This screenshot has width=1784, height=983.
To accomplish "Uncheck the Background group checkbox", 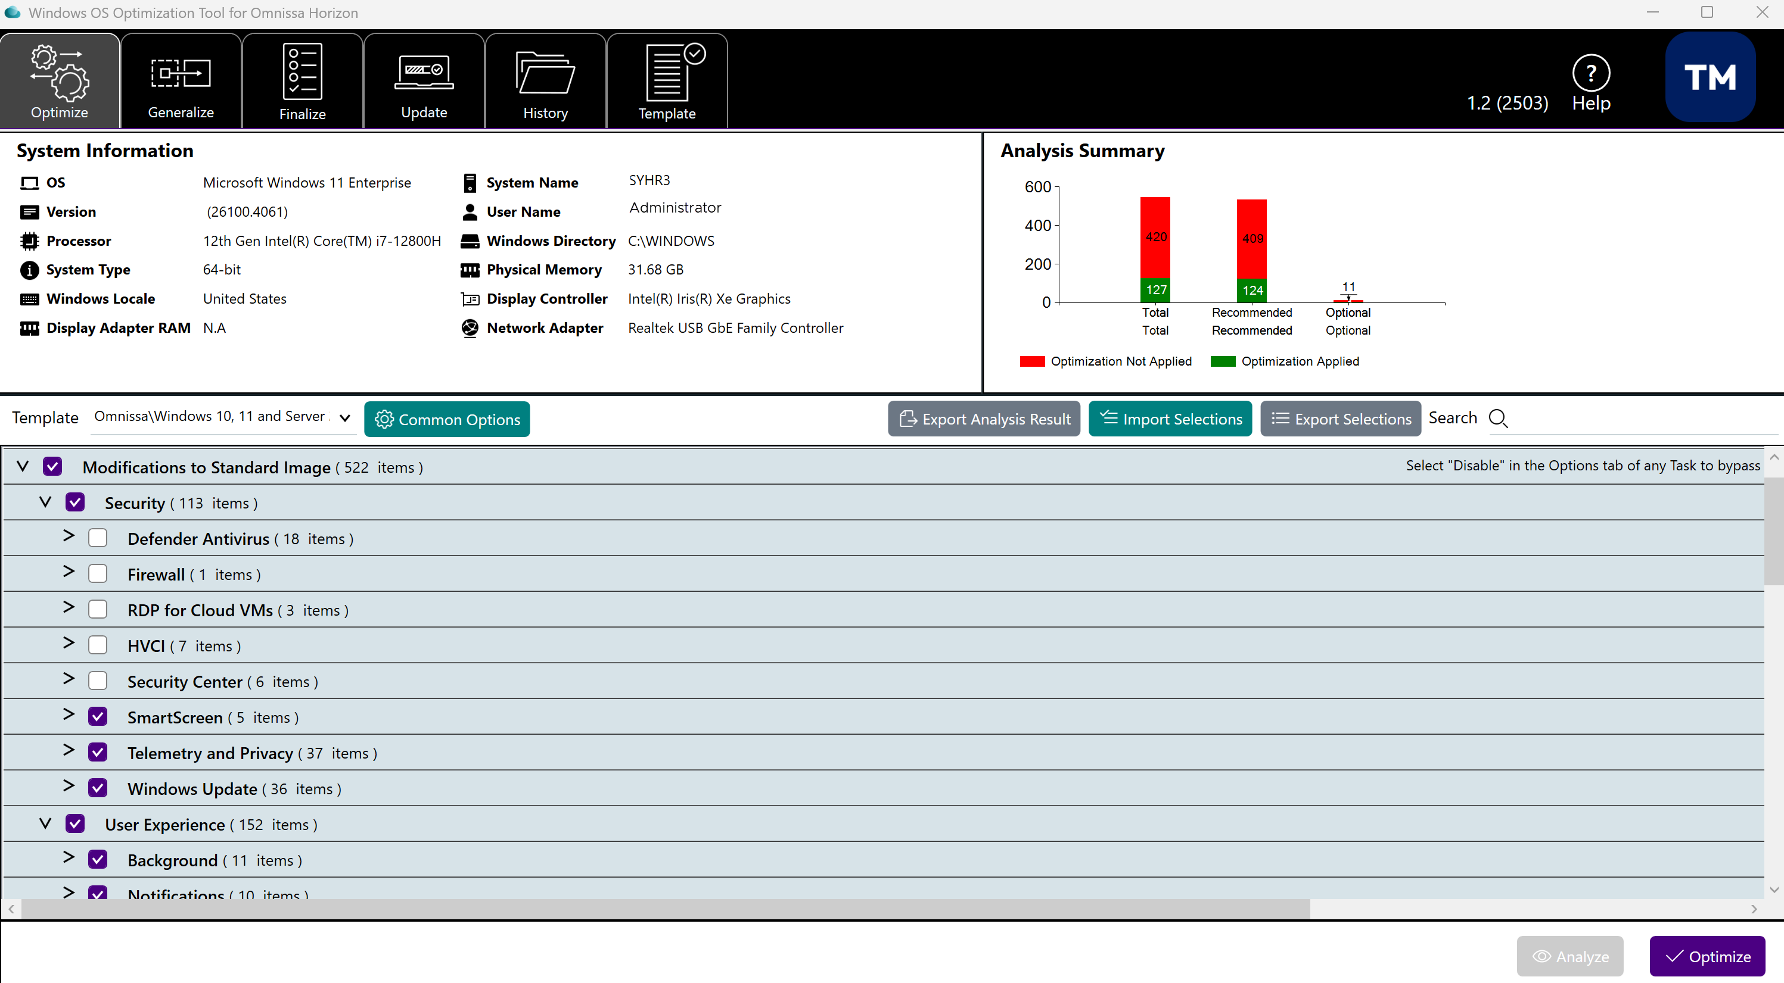I will coord(98,860).
